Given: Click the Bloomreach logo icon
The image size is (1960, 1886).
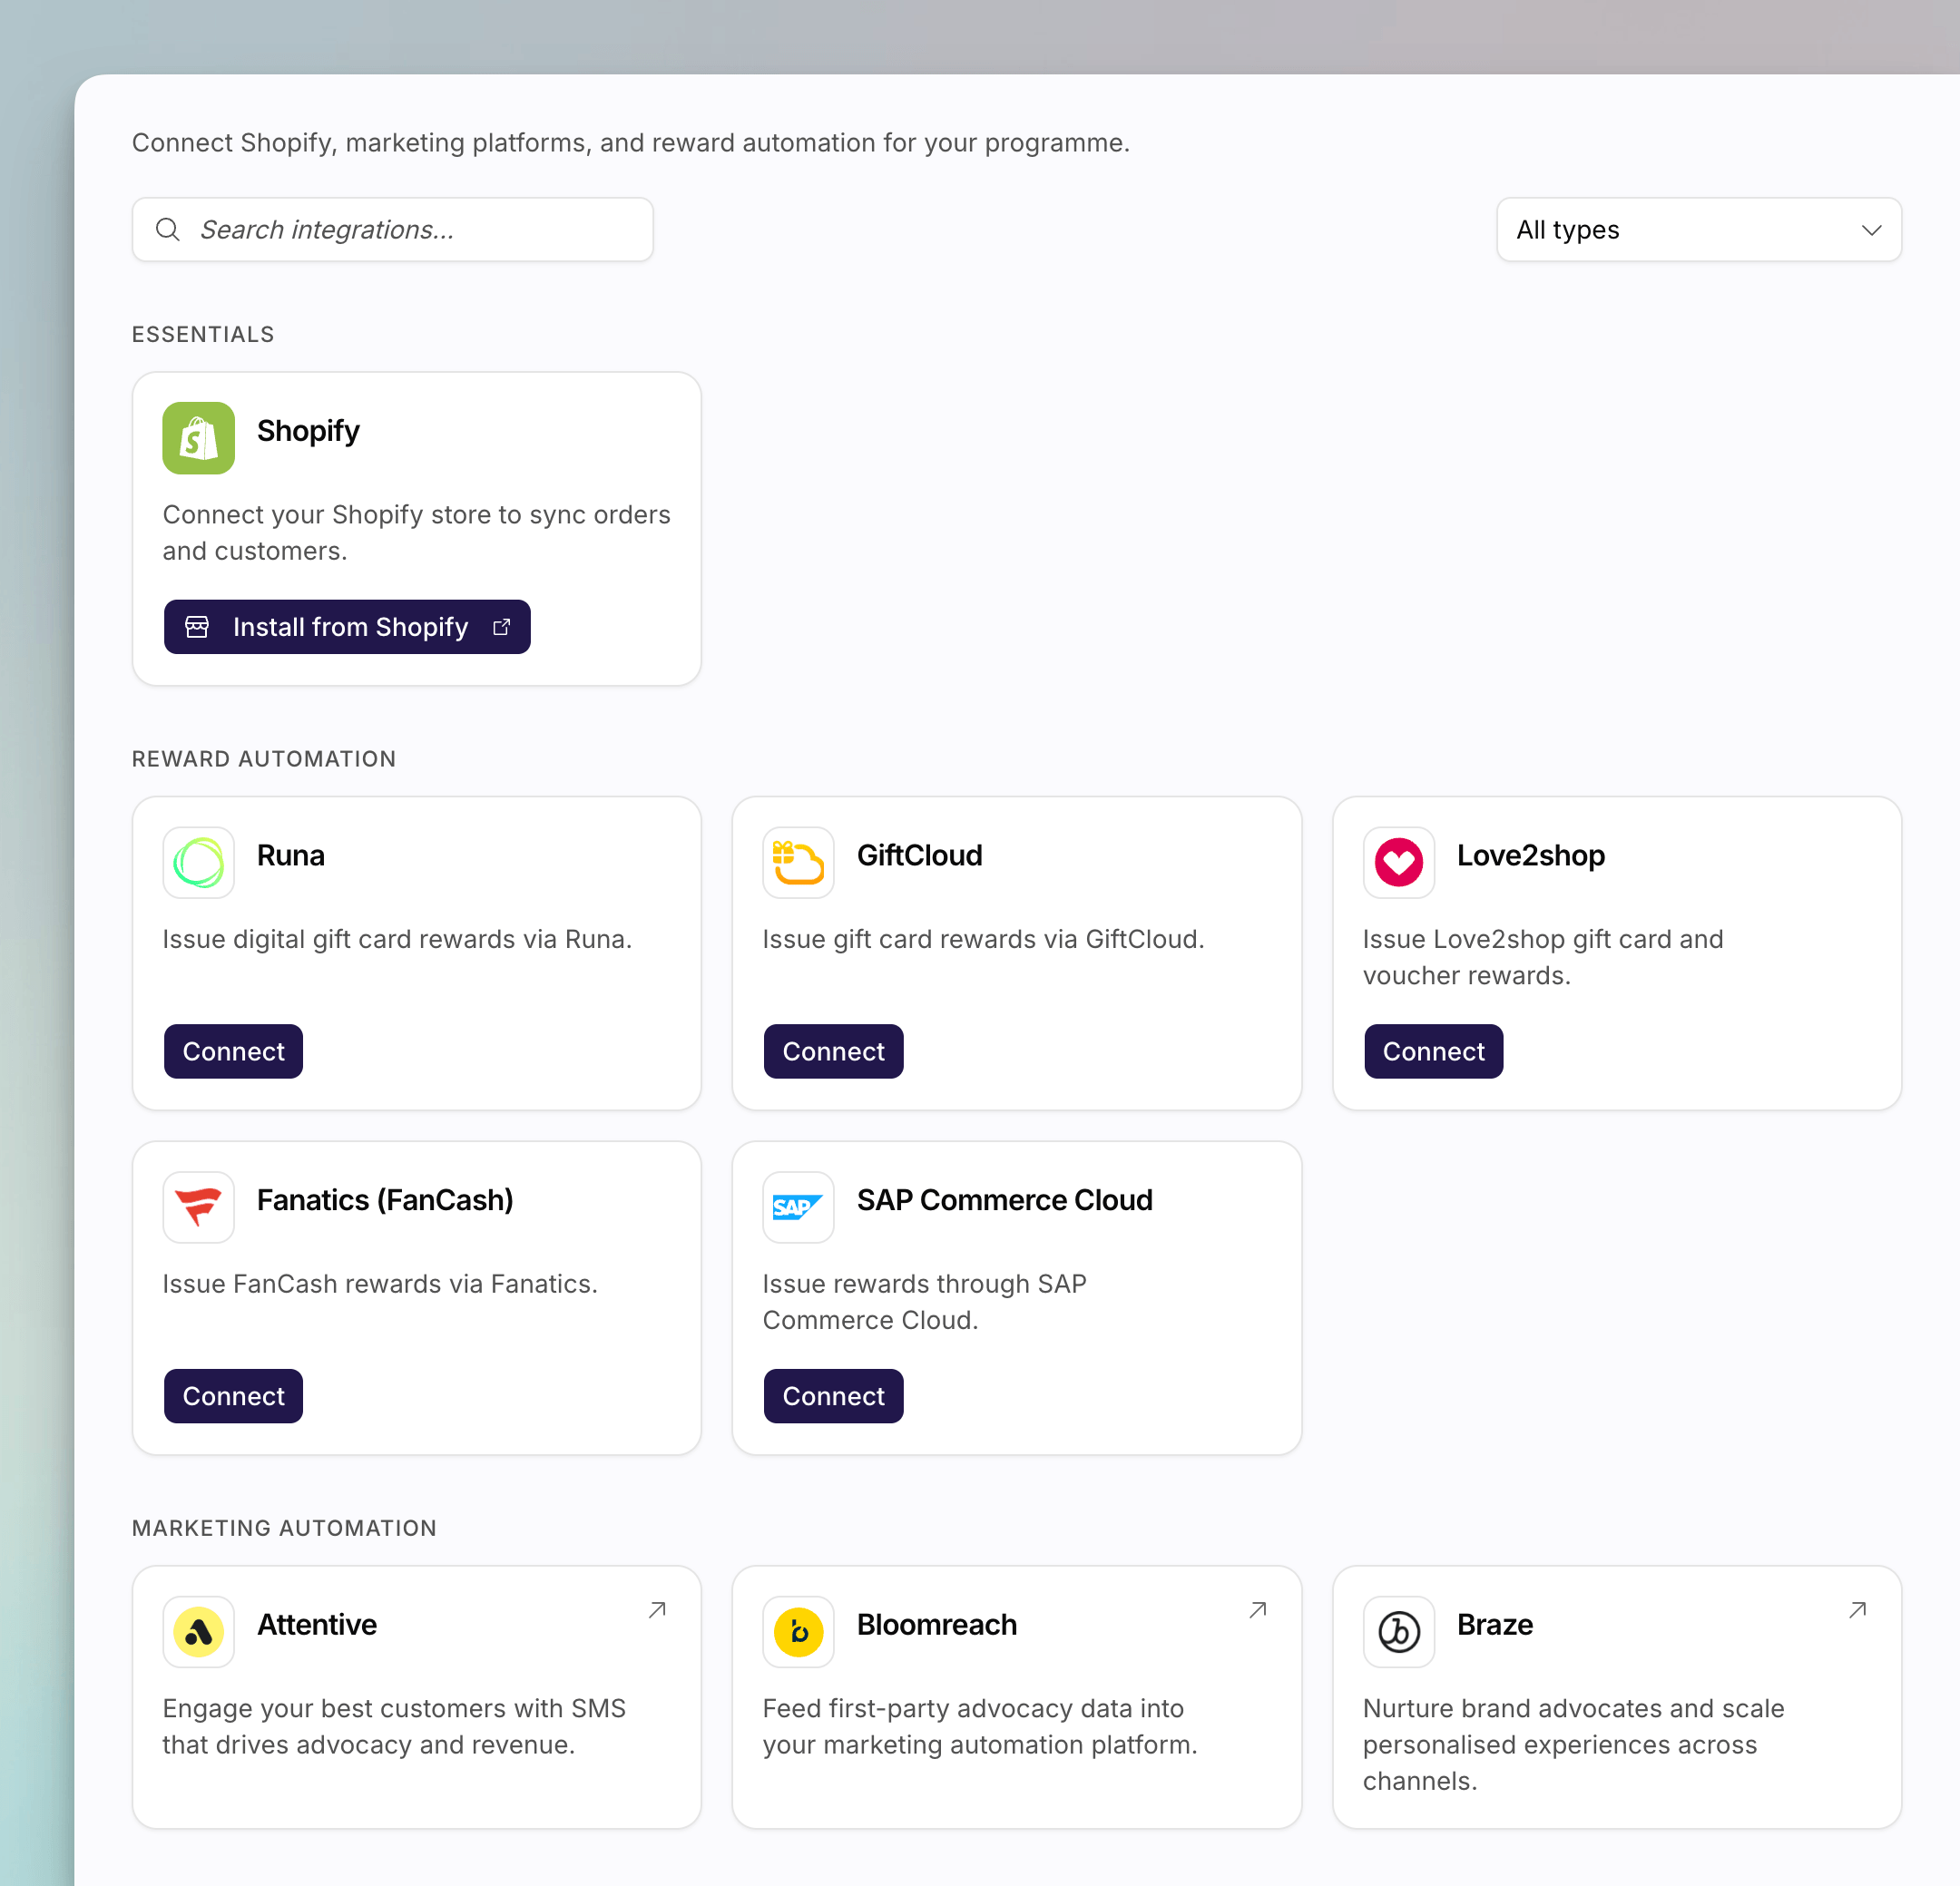Looking at the screenshot, I should pos(798,1631).
